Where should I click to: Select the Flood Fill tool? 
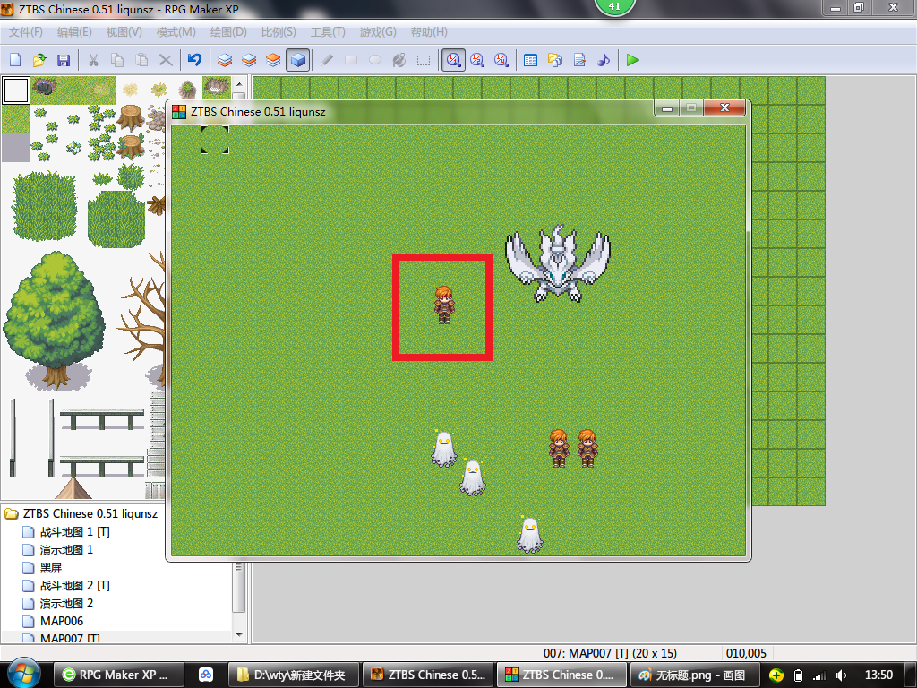pos(399,60)
